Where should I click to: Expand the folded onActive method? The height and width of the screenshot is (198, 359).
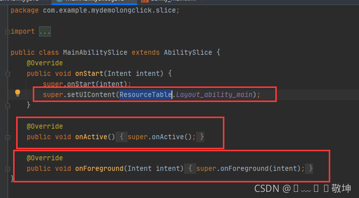[8, 137]
